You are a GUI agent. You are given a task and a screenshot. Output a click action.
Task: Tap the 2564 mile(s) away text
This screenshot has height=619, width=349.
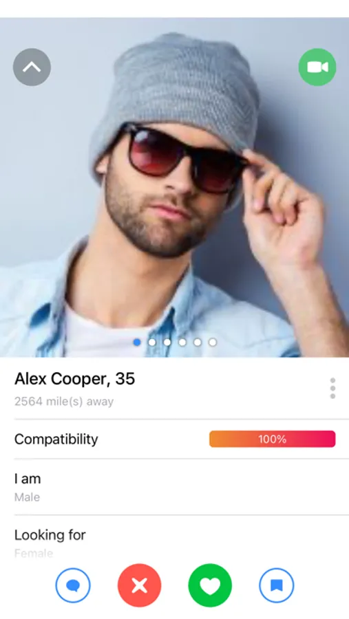64,402
